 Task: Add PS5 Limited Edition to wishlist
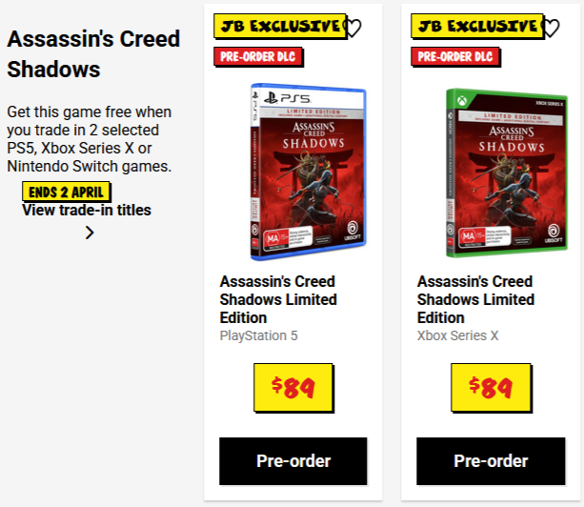(352, 28)
